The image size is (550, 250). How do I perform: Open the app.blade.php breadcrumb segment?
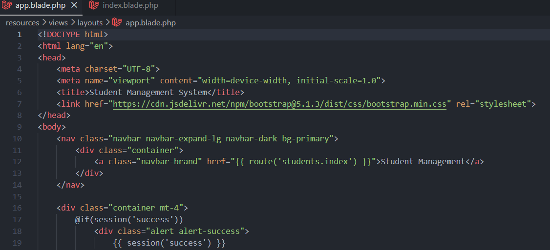(x=151, y=23)
